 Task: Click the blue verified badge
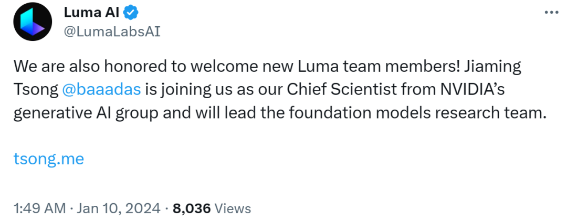tap(131, 13)
